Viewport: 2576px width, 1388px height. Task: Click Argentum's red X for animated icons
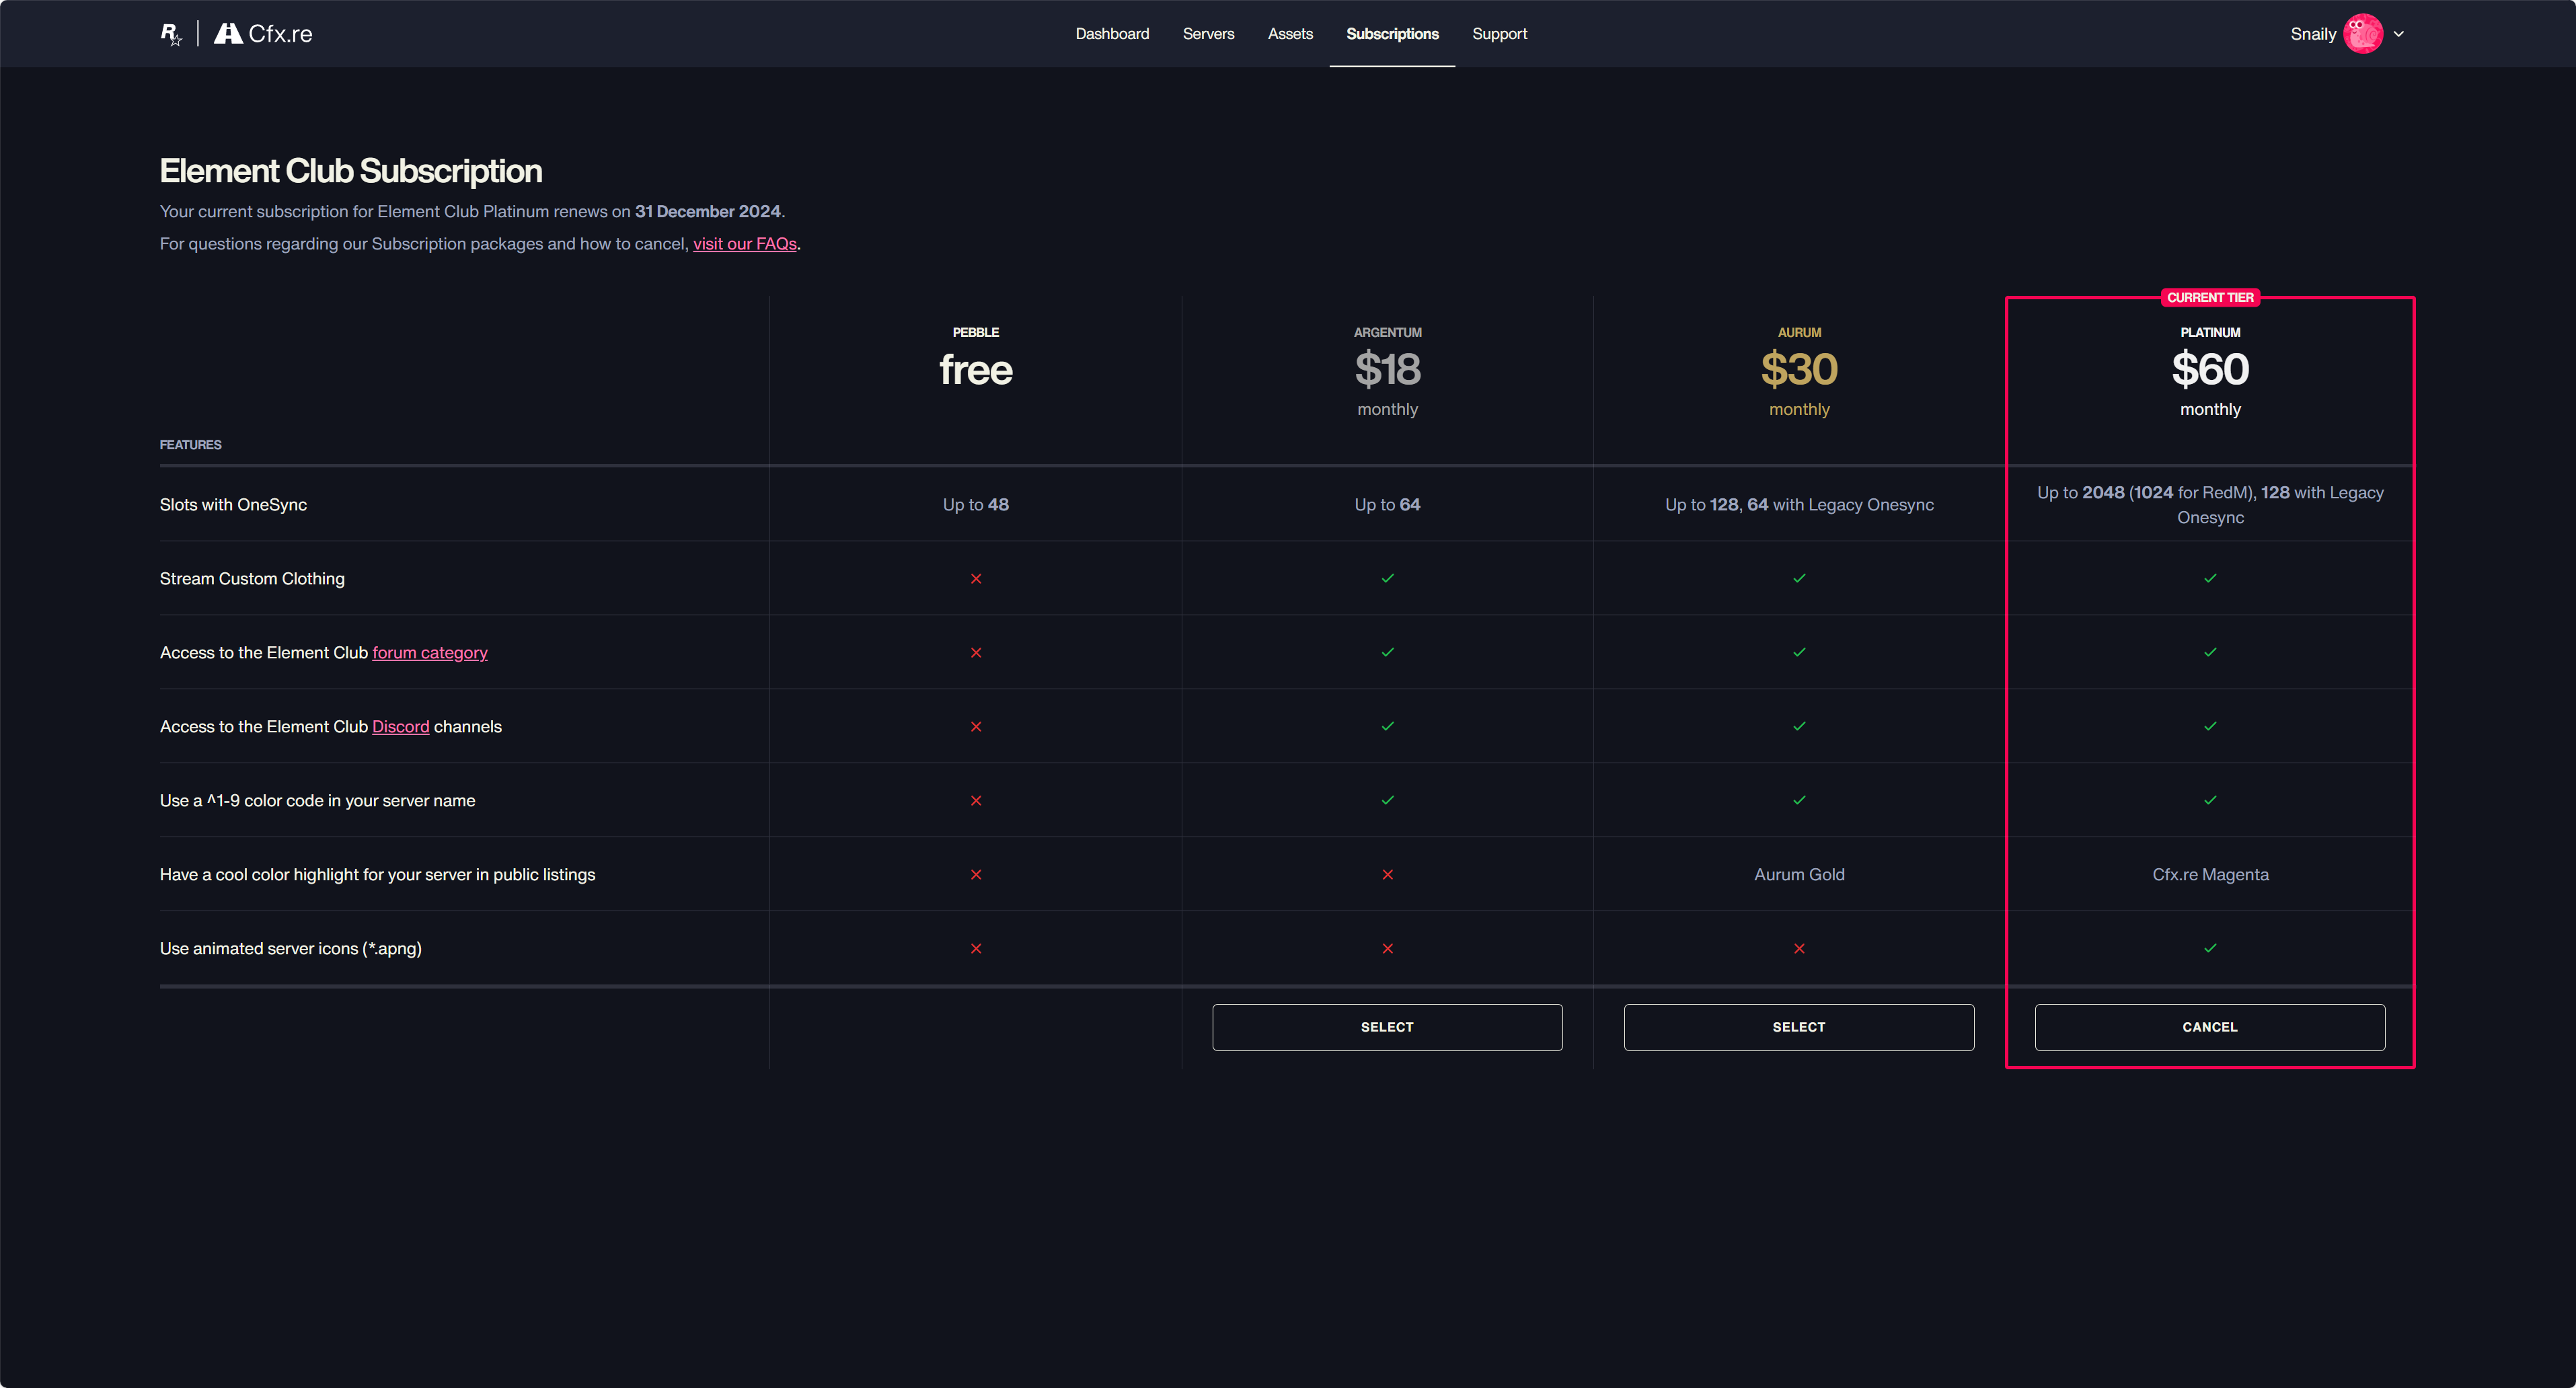point(1388,949)
